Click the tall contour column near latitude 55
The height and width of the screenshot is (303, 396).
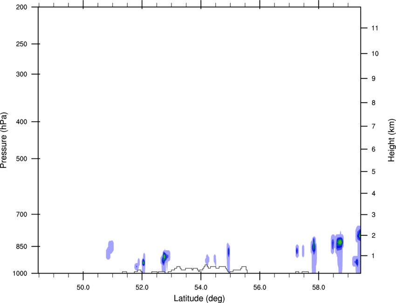click(228, 256)
